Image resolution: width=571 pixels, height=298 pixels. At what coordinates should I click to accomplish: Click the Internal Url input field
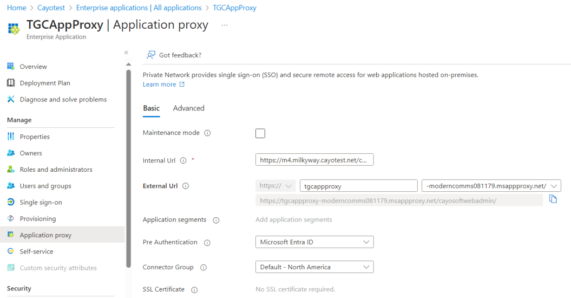tap(314, 159)
